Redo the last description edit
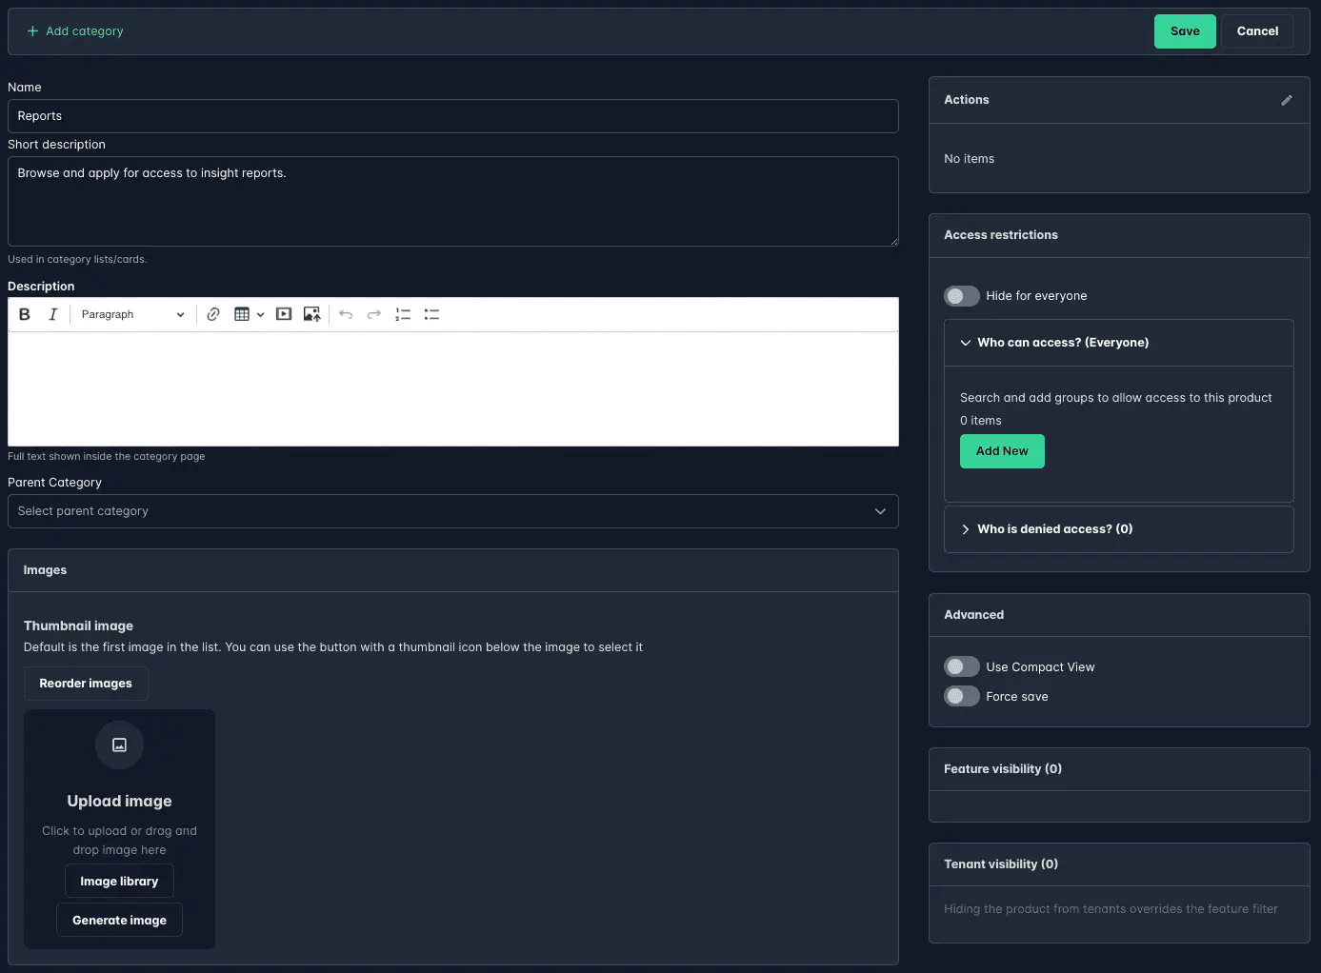 372,314
